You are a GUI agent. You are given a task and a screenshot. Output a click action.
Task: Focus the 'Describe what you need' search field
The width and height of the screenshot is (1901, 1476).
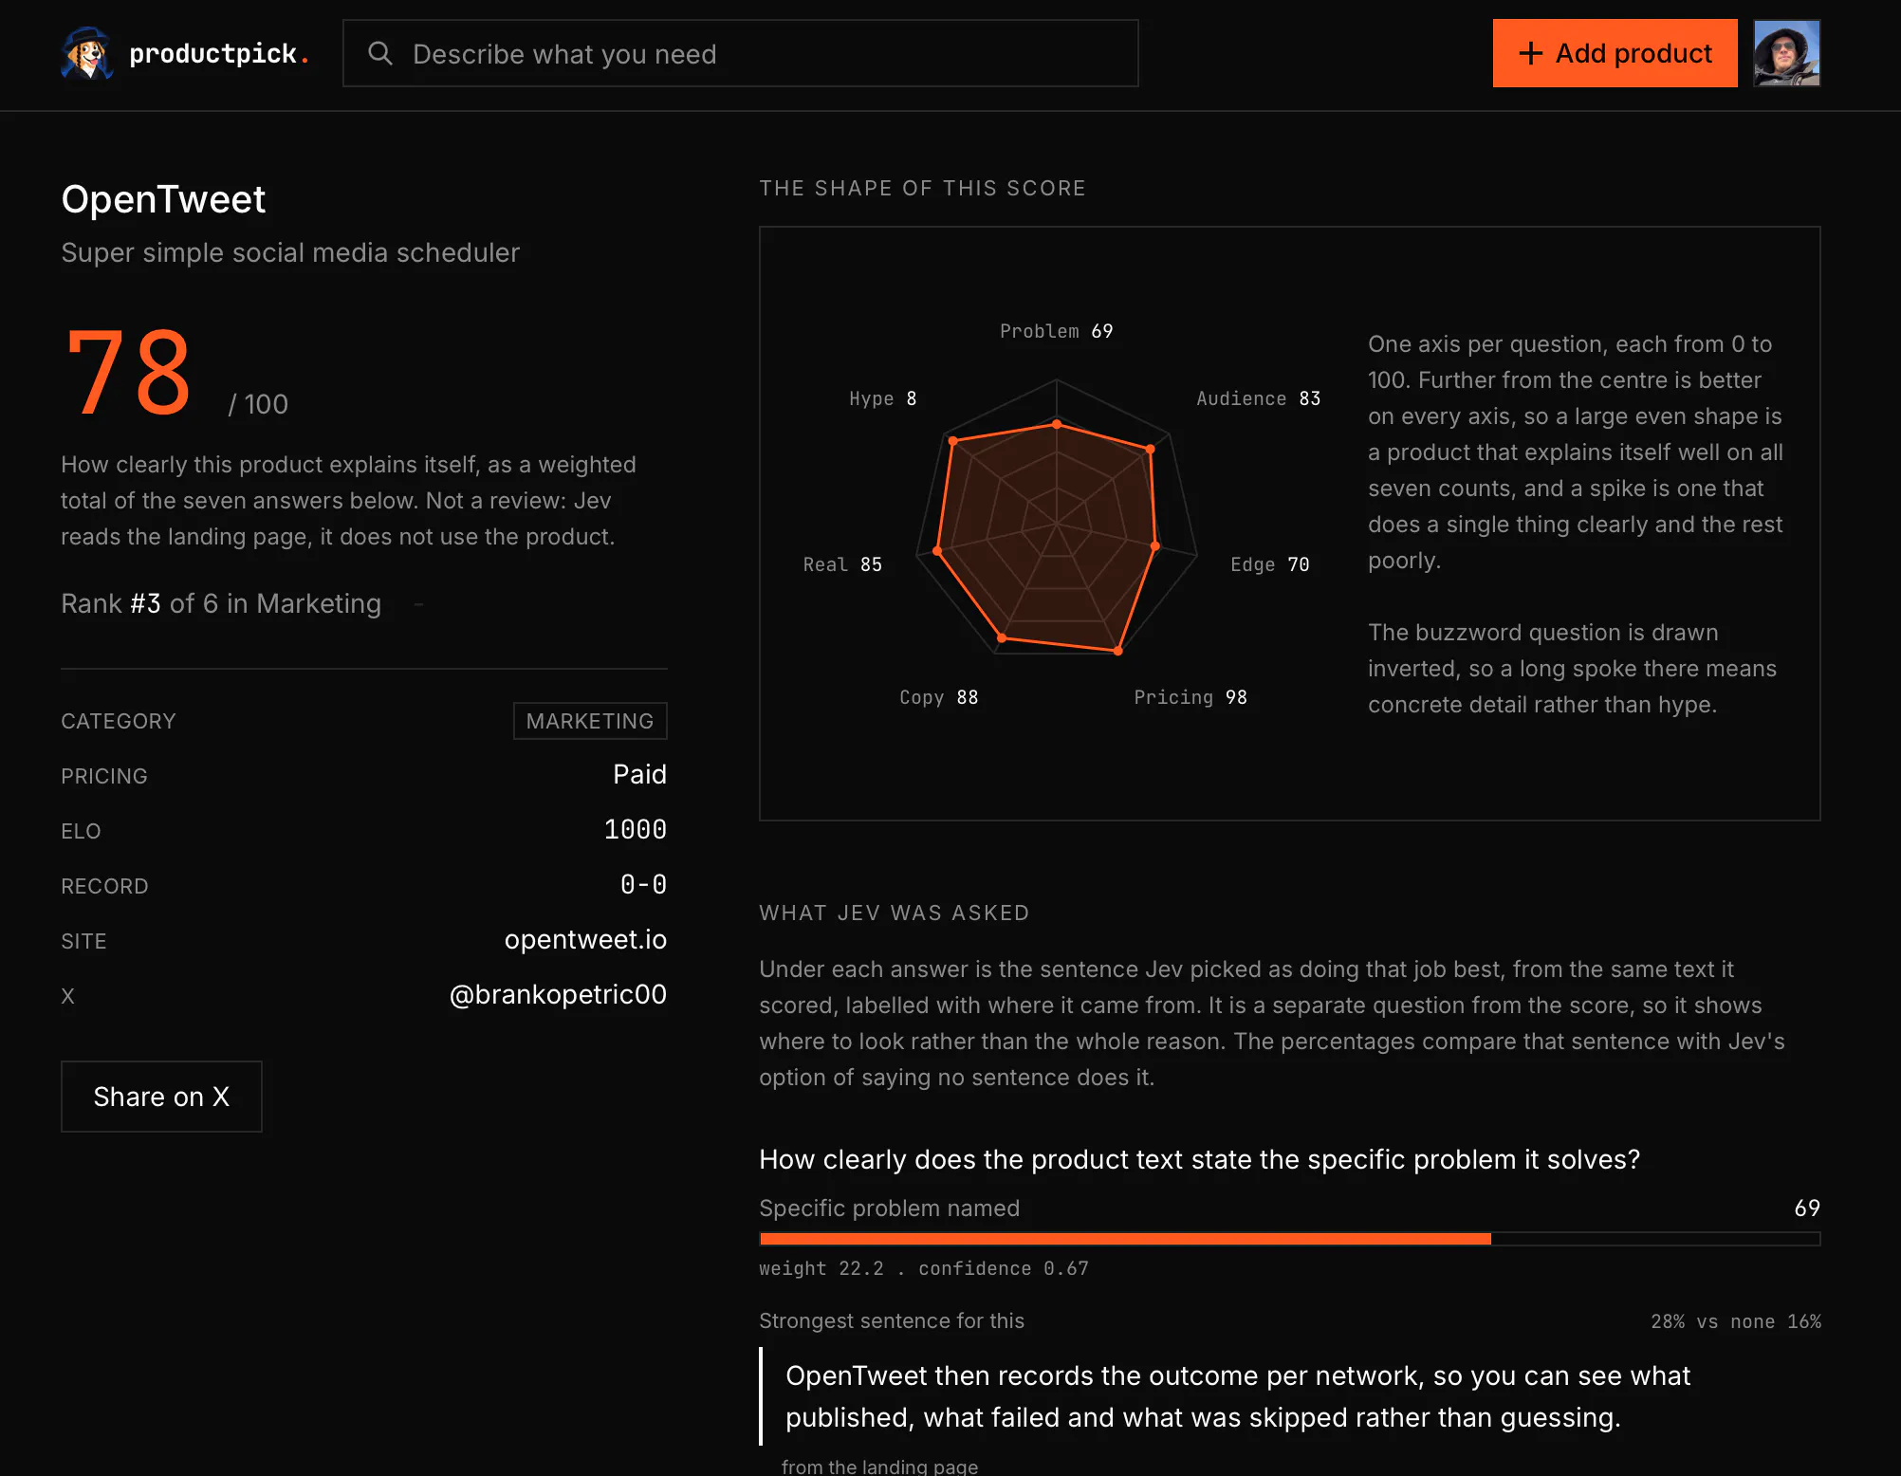pyautogui.click(x=741, y=53)
